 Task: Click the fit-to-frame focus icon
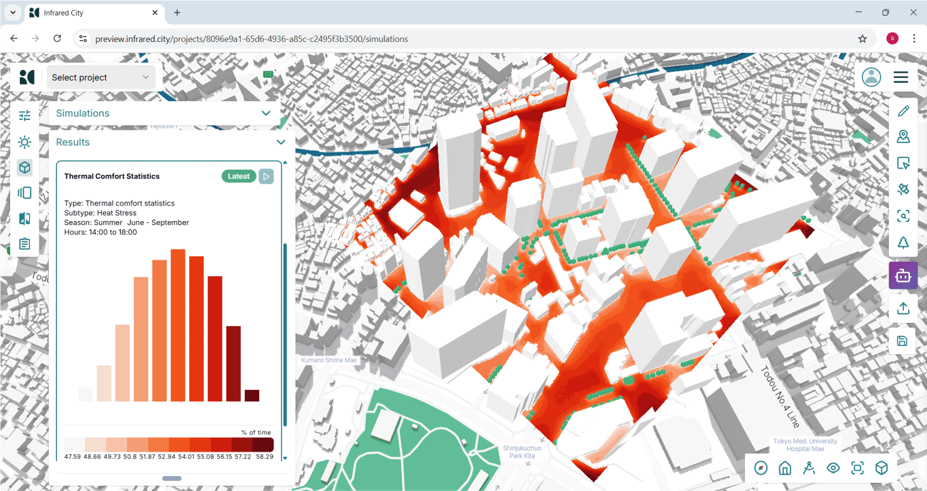(x=857, y=468)
